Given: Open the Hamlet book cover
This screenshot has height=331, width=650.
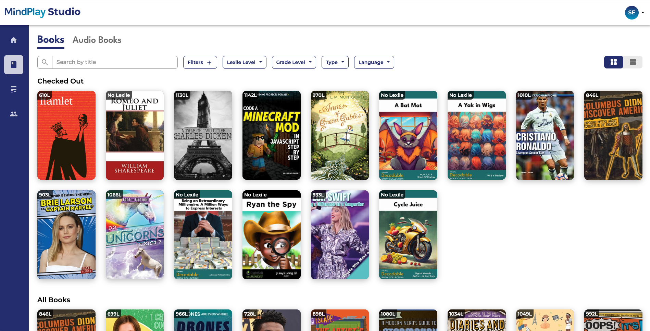Looking at the screenshot, I should coord(66,135).
